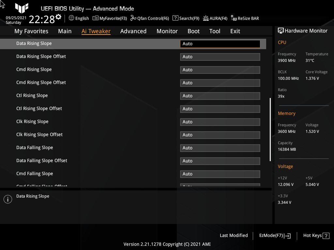334x250 pixels.
Task: Click the Search(F9) question mark icon
Action: click(175, 18)
